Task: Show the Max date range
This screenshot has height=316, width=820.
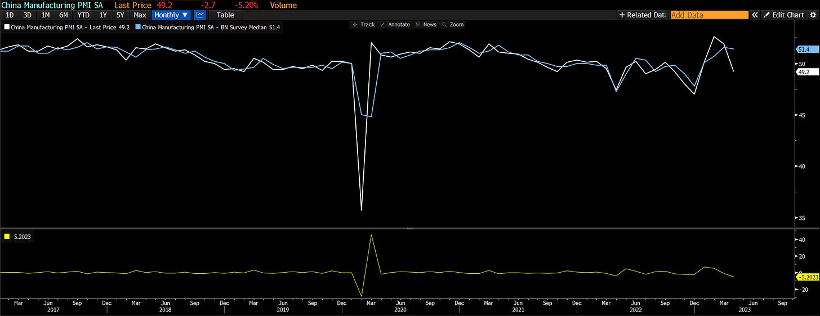Action: click(x=140, y=15)
